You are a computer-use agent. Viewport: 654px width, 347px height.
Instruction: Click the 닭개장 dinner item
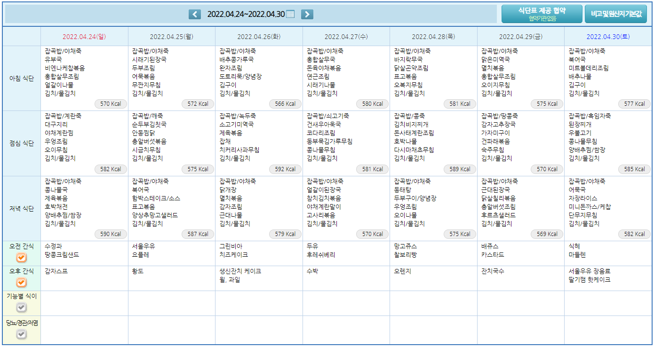(228, 190)
